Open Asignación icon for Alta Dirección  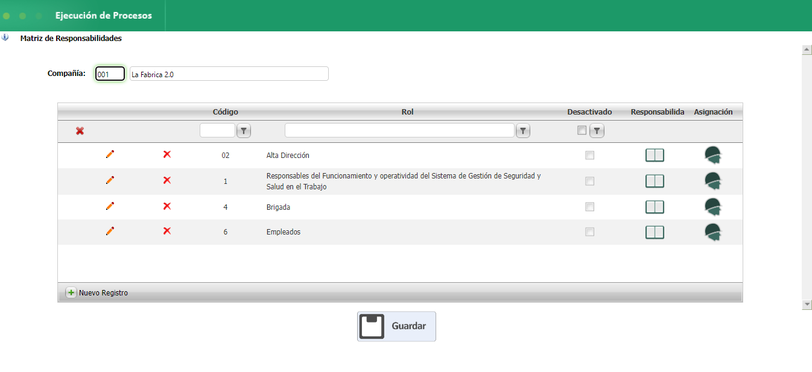pos(713,155)
